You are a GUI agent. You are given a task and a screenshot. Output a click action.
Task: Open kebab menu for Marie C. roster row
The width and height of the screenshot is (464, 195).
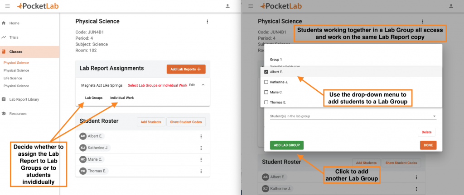[201, 159]
